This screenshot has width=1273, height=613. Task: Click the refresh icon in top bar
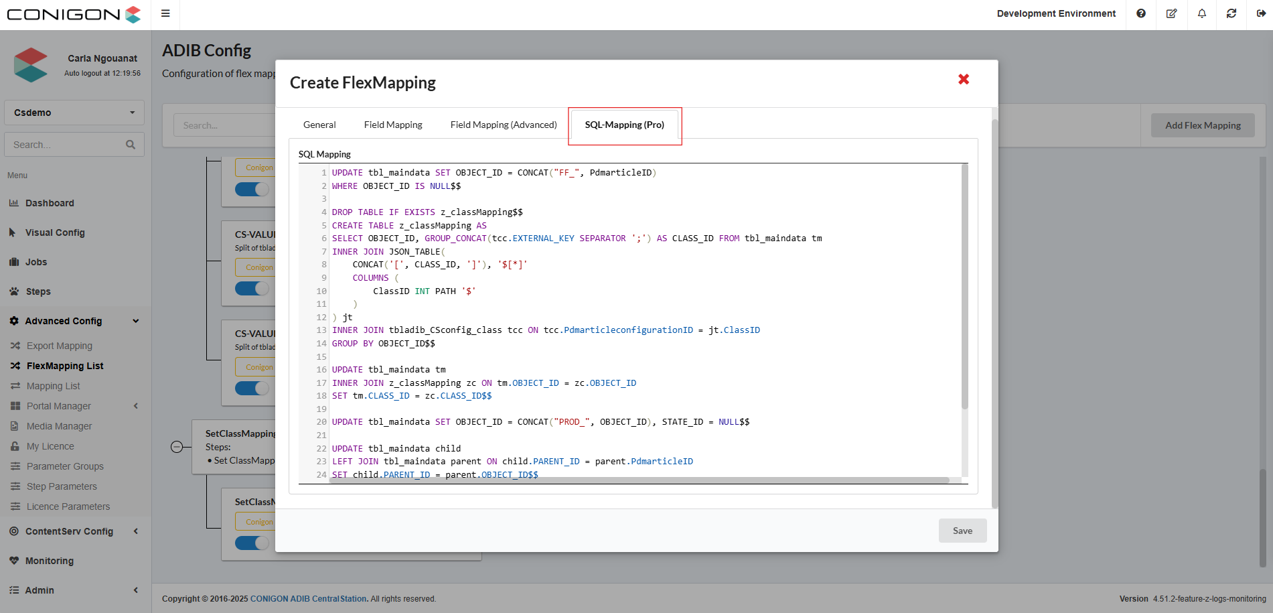click(1231, 13)
